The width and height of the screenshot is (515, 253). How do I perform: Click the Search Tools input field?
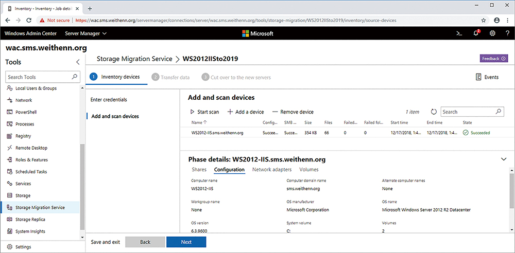[43, 77]
